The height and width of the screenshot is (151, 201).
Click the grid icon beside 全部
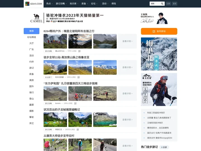(x=162, y=147)
